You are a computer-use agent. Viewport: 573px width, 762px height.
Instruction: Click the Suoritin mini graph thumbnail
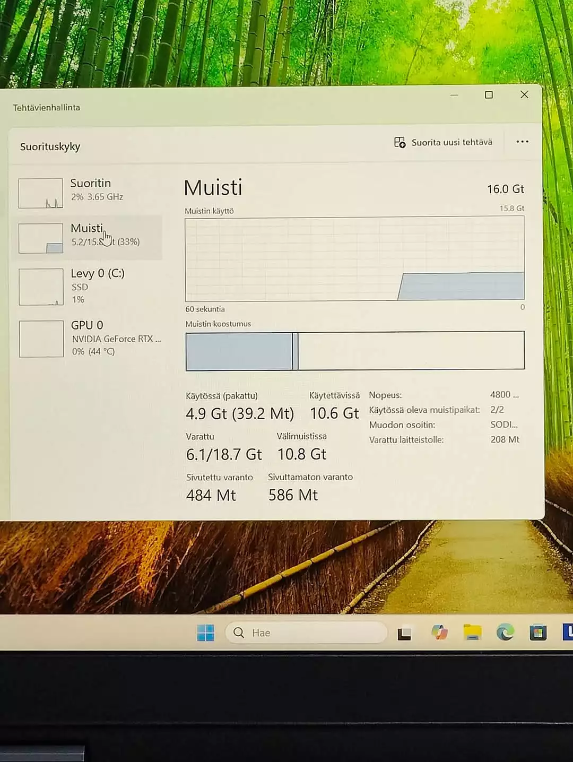[x=41, y=193]
